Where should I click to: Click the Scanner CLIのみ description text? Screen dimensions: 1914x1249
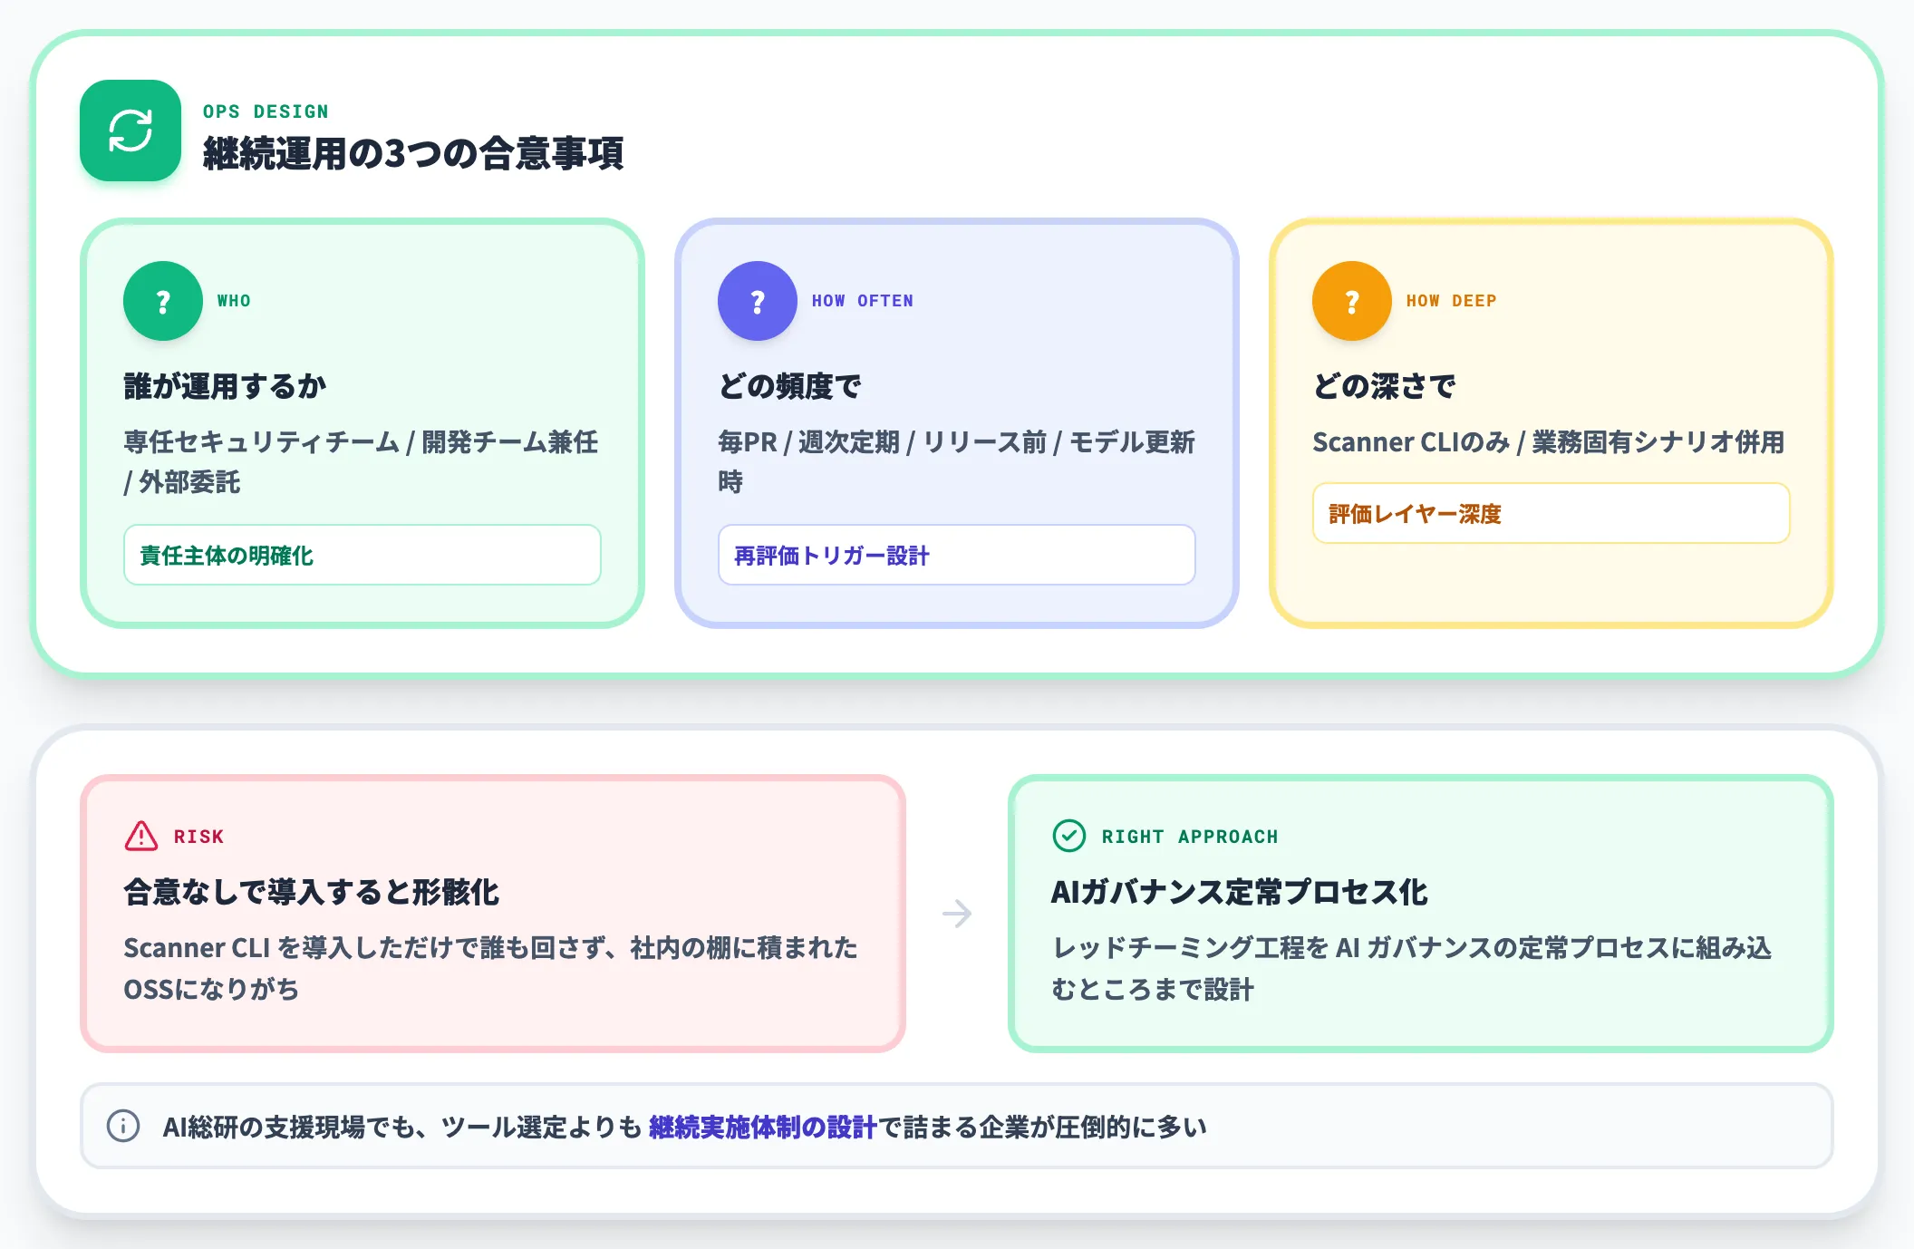(x=1549, y=442)
